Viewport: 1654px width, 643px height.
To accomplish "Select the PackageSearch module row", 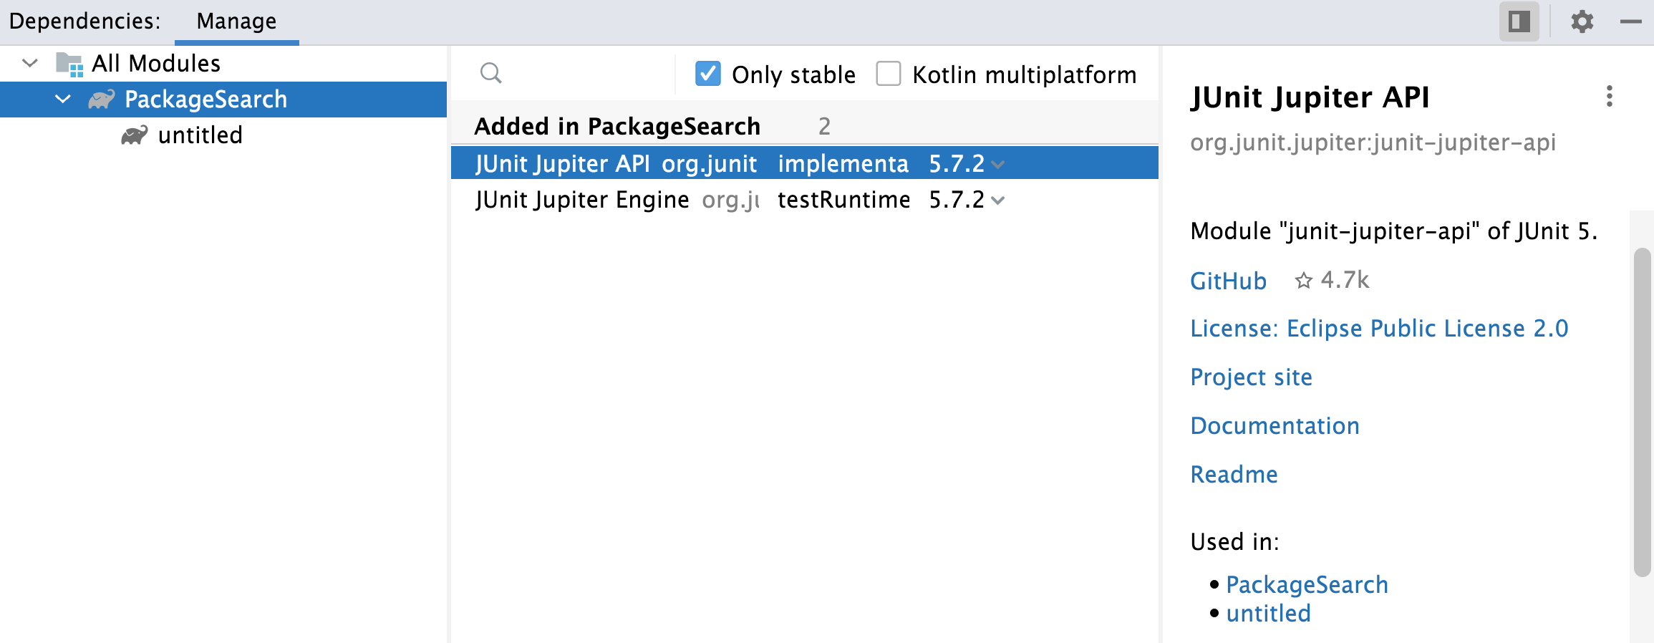I will pyautogui.click(x=223, y=99).
